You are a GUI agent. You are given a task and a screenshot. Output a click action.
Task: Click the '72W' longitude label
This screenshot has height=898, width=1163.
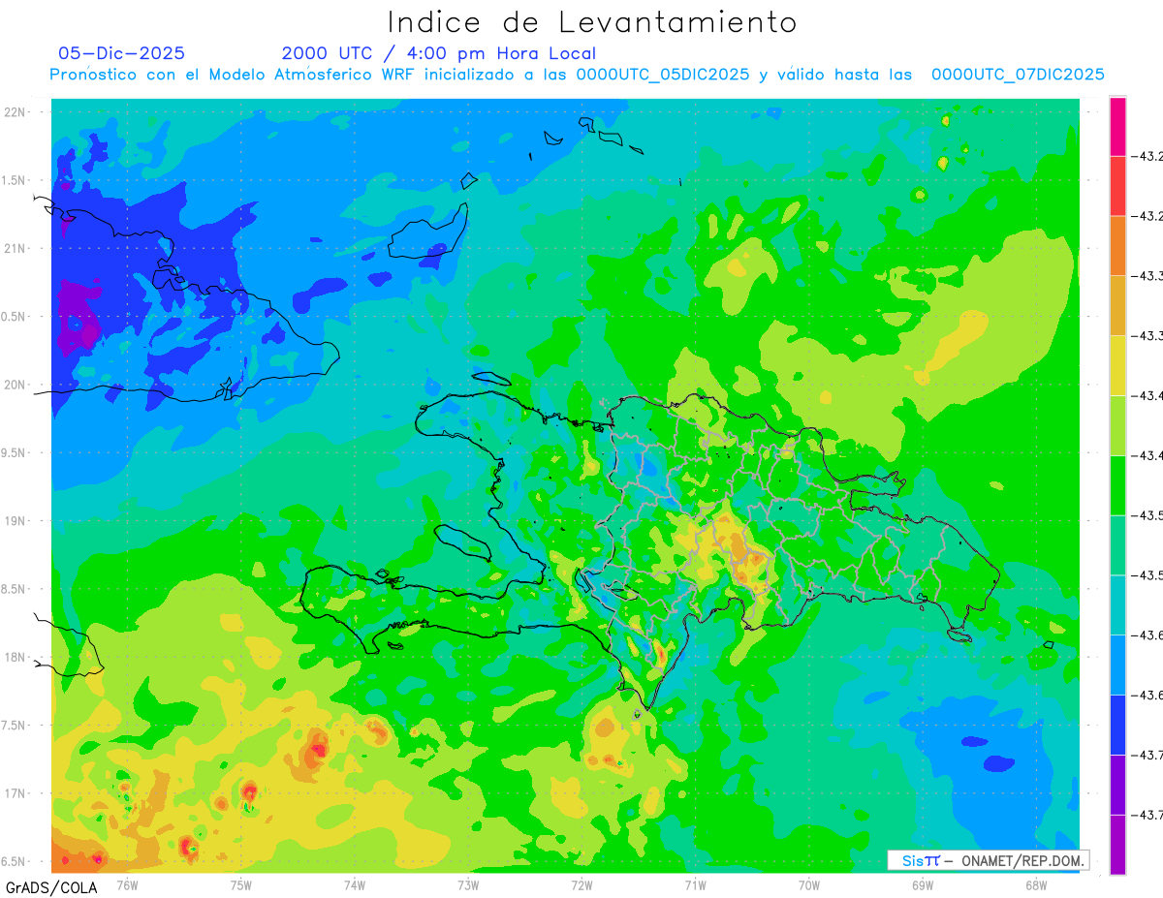coord(581,884)
